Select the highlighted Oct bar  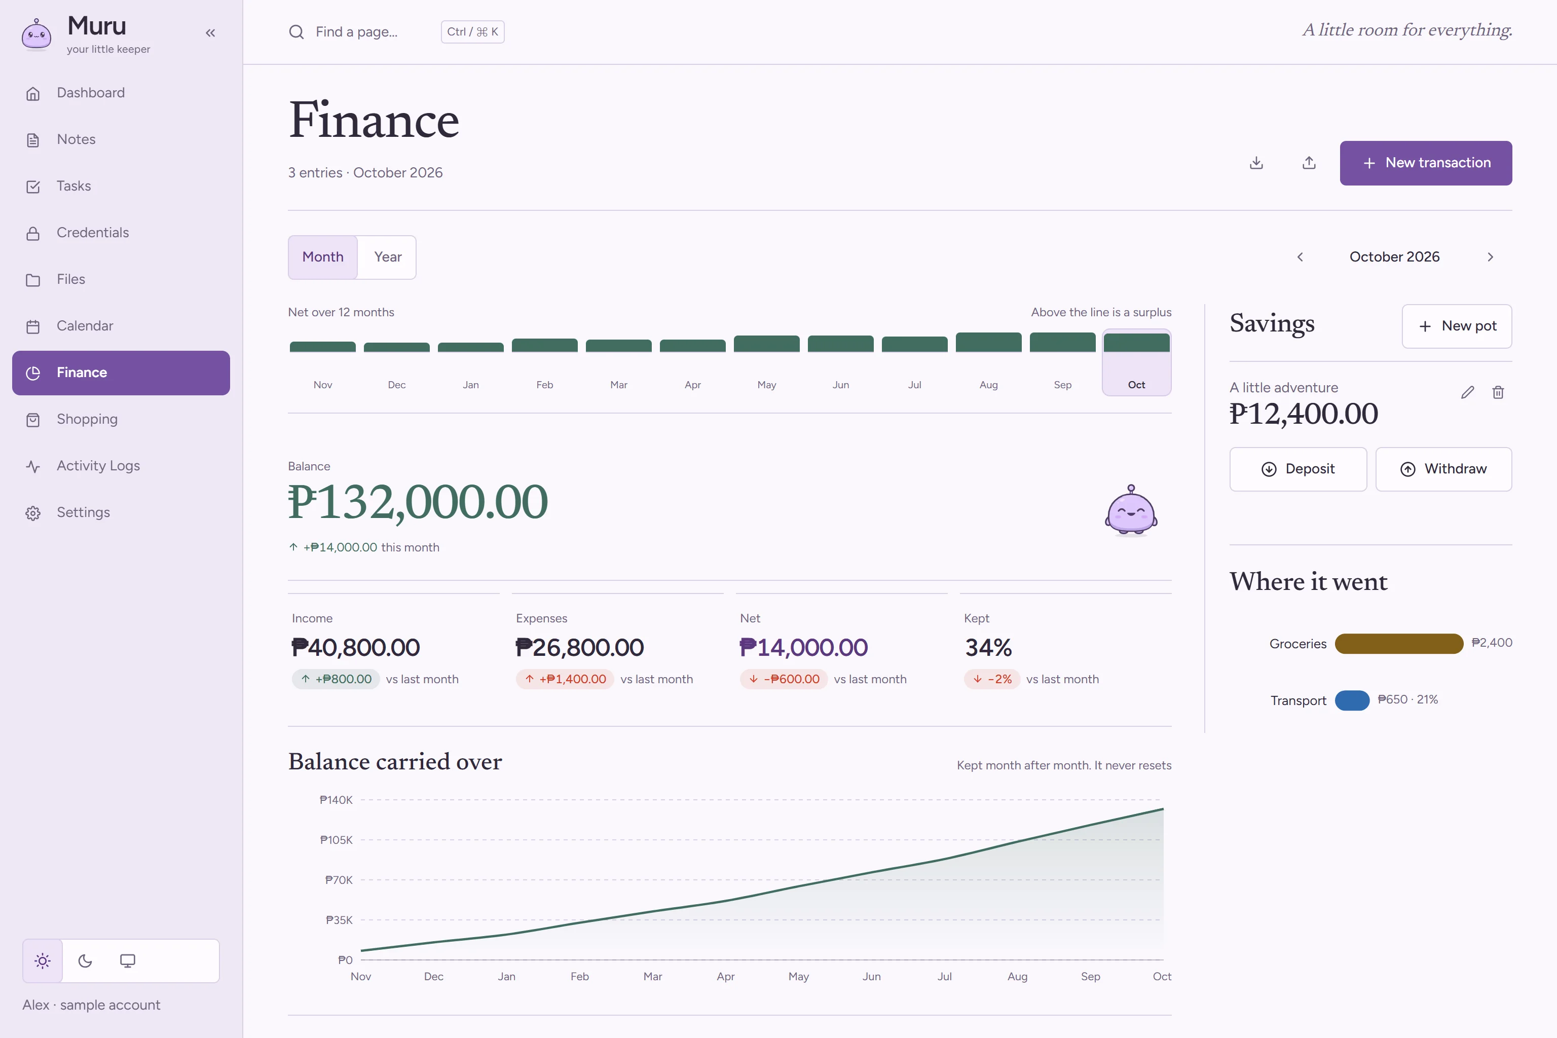coord(1137,362)
